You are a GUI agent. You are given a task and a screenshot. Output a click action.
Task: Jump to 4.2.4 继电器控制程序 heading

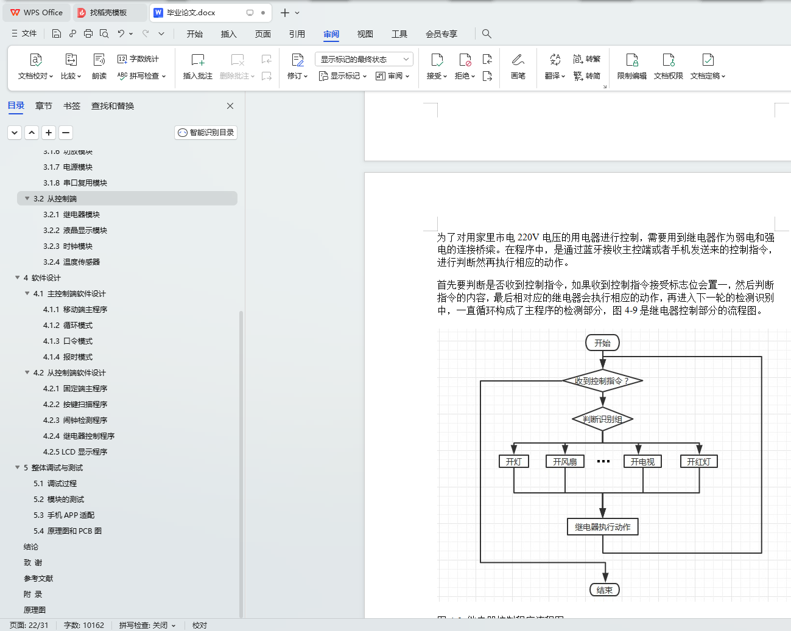pos(79,436)
